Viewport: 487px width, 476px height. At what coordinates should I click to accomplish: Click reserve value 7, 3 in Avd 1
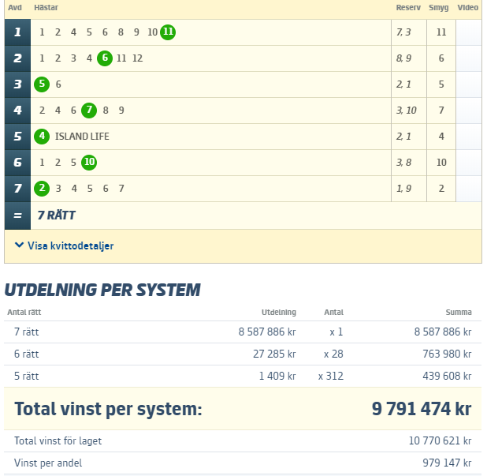coord(403,32)
